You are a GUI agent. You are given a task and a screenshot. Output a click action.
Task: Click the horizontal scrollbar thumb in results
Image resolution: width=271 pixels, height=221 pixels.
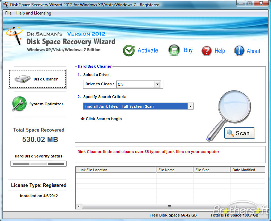pos(170,206)
